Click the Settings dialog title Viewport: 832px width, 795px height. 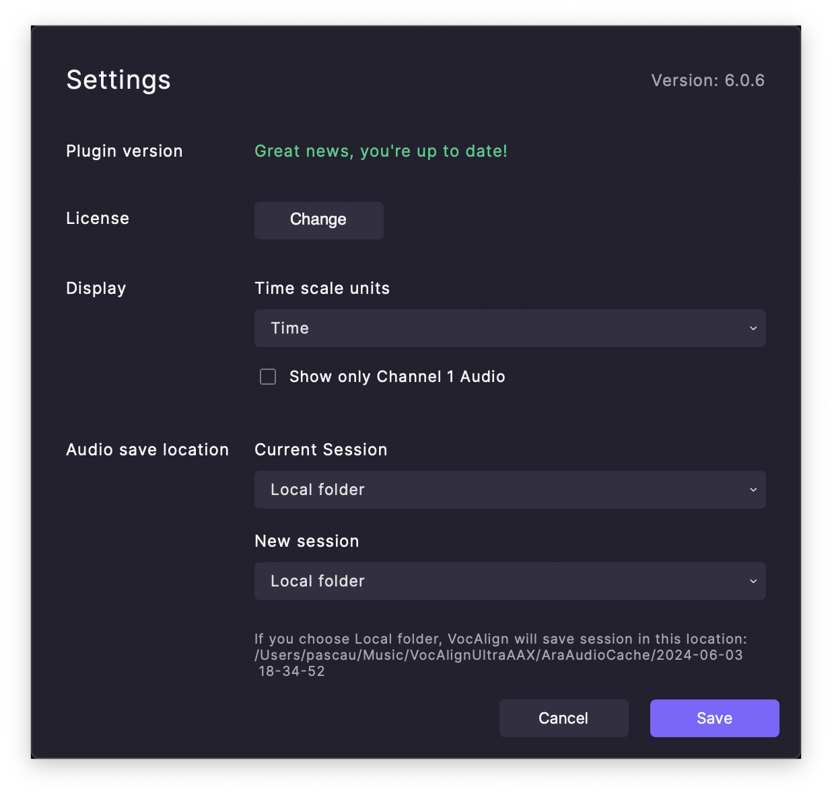pos(118,80)
